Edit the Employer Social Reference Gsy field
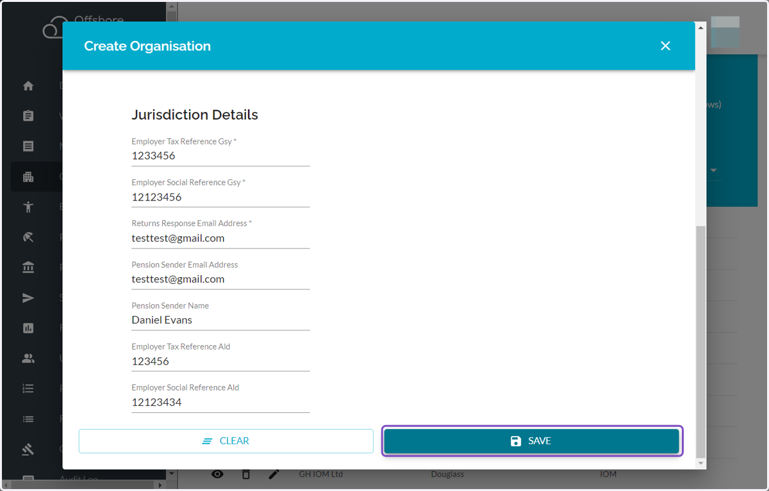The image size is (769, 491). pos(220,197)
